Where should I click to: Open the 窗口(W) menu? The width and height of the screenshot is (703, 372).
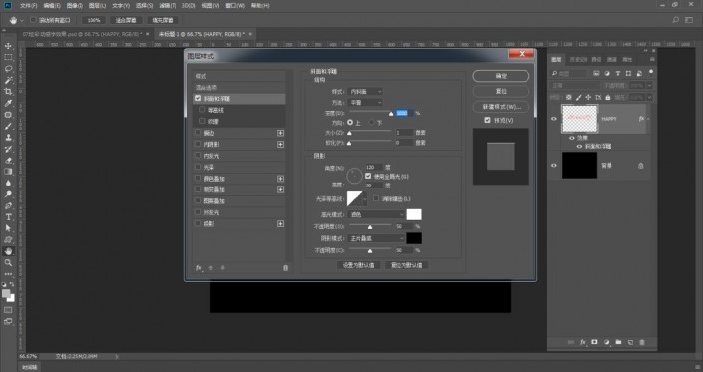[235, 5]
